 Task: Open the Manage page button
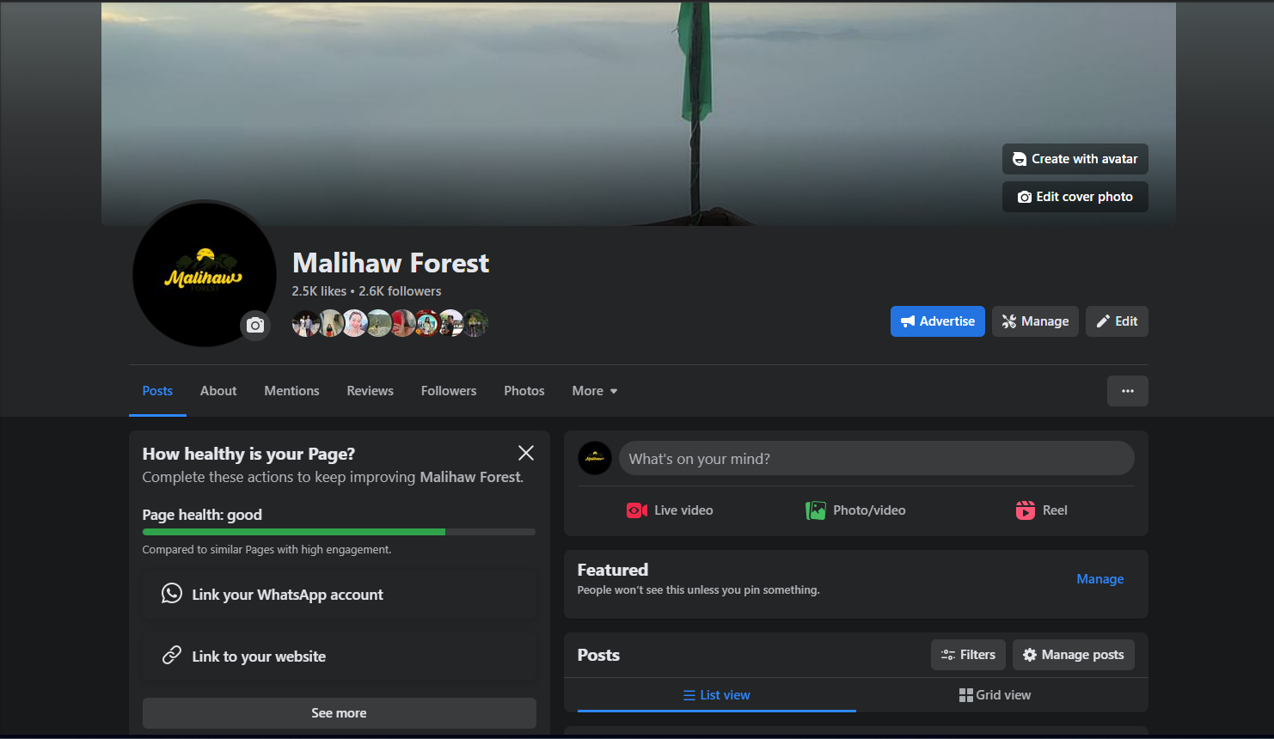1035,321
